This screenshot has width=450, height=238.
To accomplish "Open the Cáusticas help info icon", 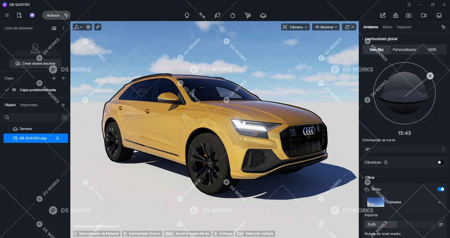I will tap(386, 162).
